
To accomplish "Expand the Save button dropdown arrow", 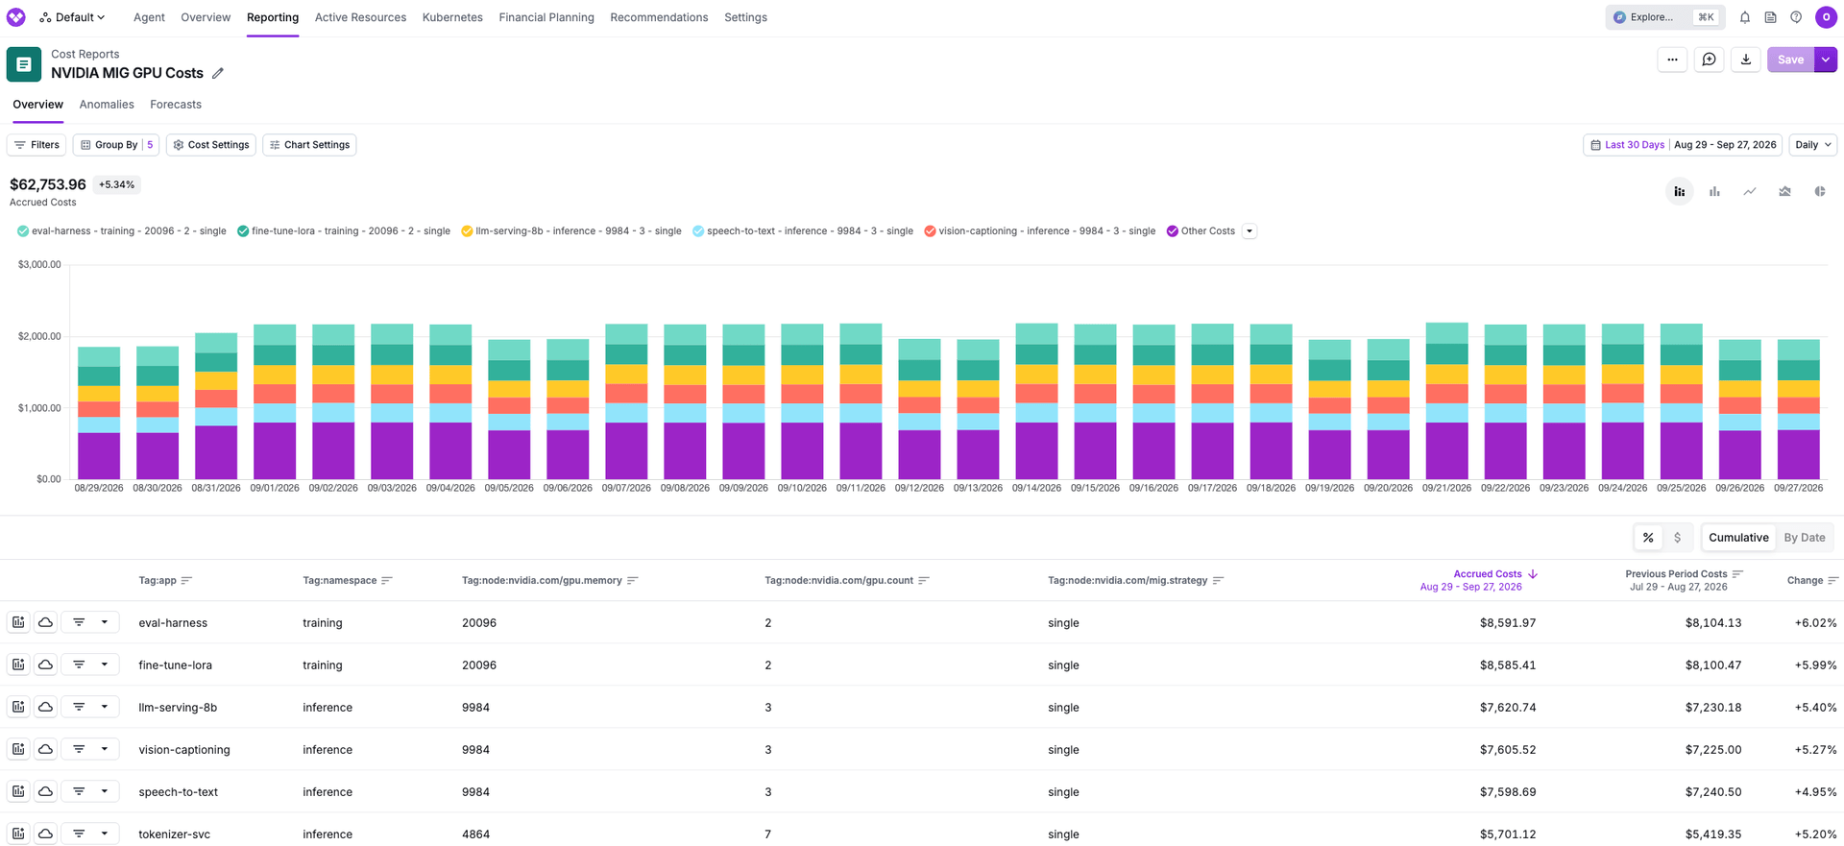I will click(x=1826, y=60).
